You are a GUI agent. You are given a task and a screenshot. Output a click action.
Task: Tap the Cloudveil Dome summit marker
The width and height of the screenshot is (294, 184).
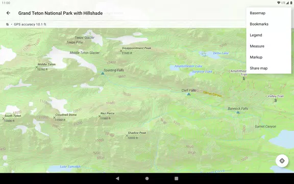tap(54, 118)
